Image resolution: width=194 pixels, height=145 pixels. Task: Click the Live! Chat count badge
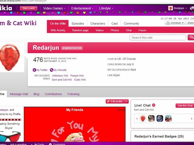pyautogui.click(x=154, y=105)
